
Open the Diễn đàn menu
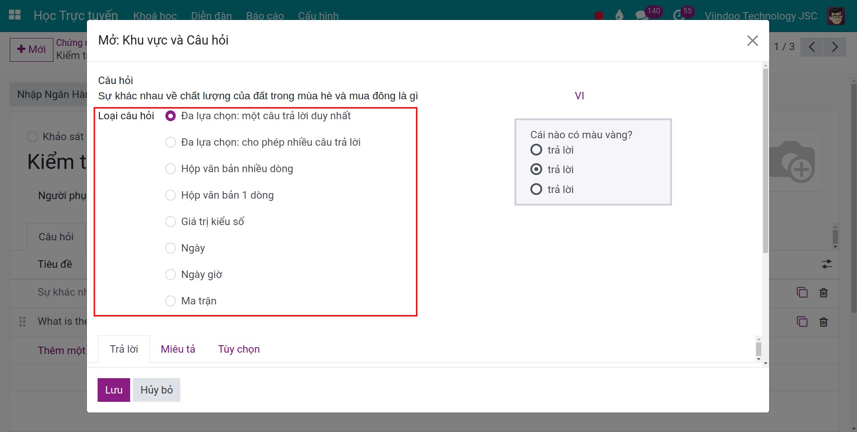coord(211,16)
